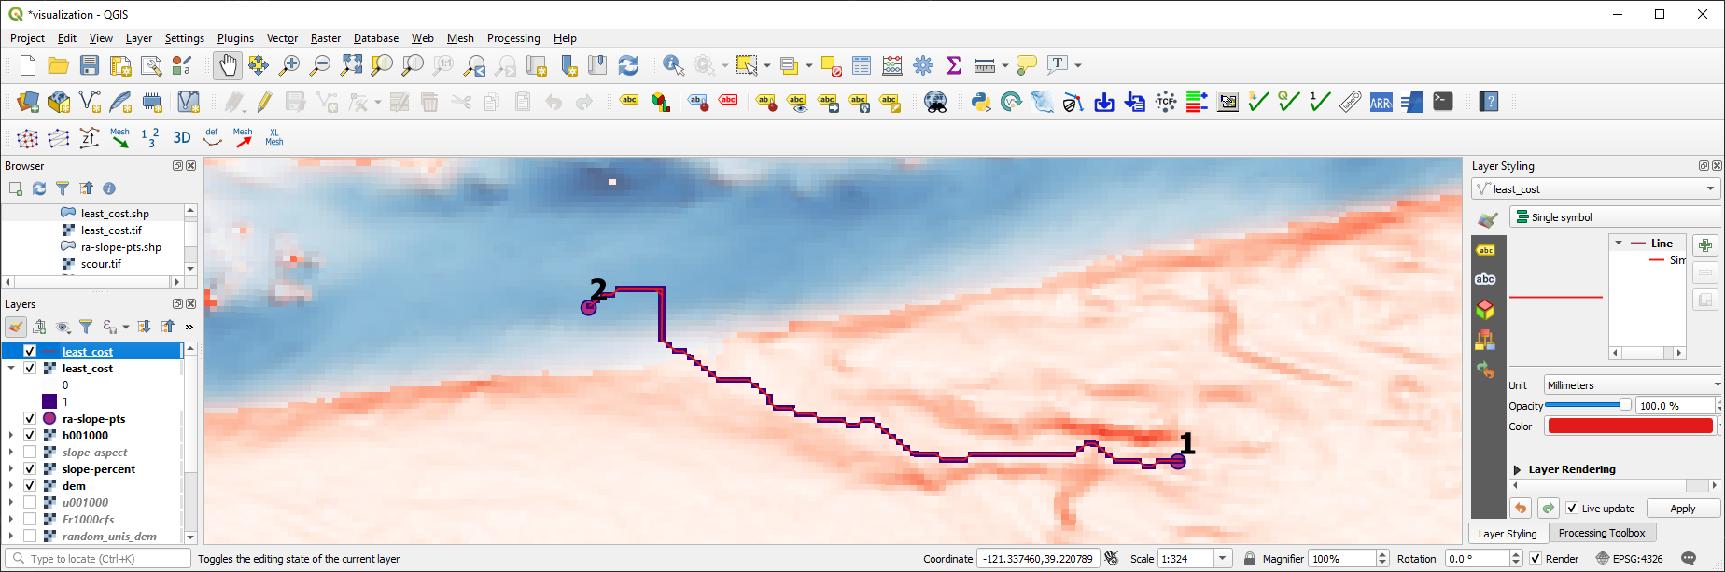Open the terminal console plugin icon

tap(1443, 102)
